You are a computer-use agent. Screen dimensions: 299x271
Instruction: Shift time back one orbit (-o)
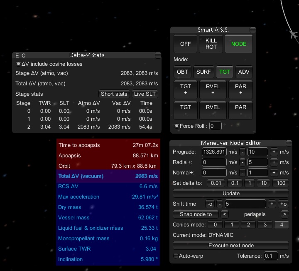coord(210,204)
